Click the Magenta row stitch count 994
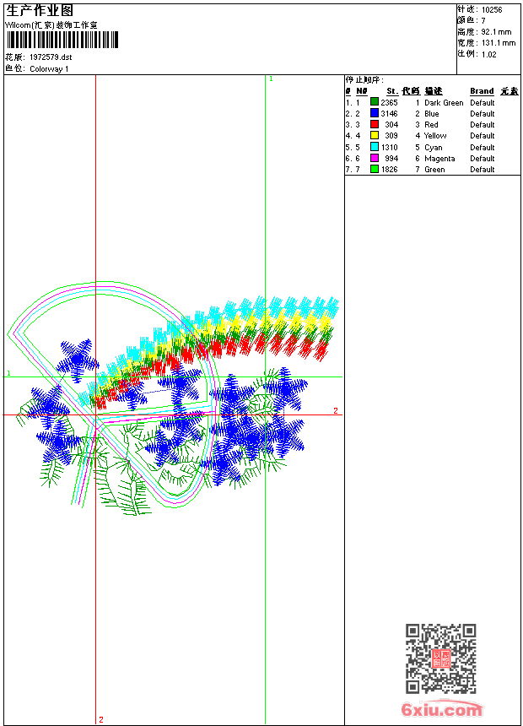 [x=391, y=159]
